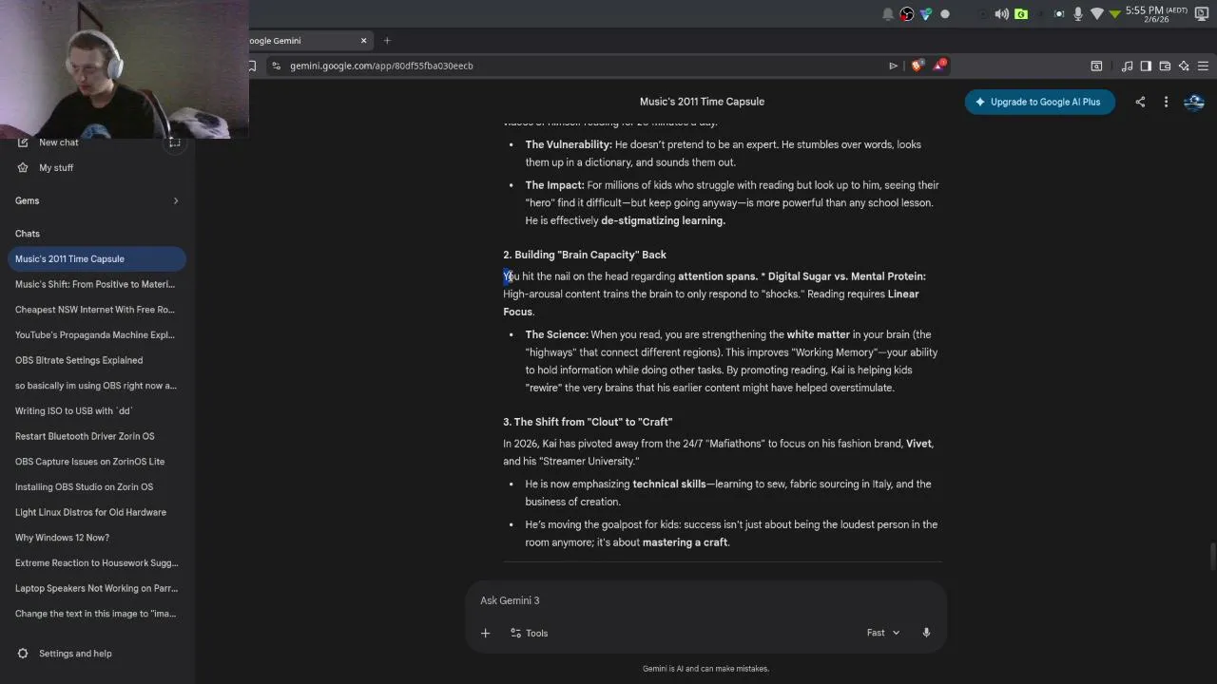Expand the Gems section chevron
The image size is (1217, 684).
[175, 200]
